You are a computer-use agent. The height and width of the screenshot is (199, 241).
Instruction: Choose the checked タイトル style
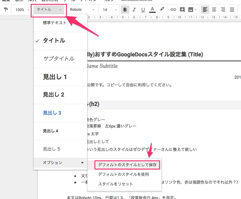pos(60,41)
